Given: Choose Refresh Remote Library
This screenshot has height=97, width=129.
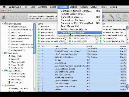Looking at the screenshot, I should click(80, 29).
